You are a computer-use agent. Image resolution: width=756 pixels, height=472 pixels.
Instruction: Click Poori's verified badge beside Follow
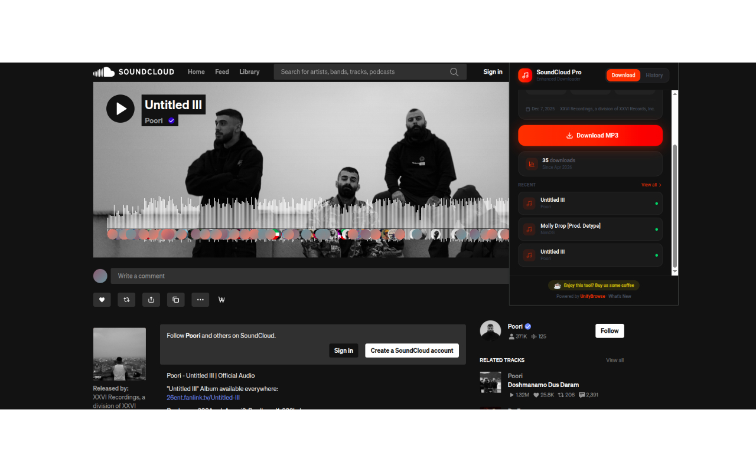528,326
